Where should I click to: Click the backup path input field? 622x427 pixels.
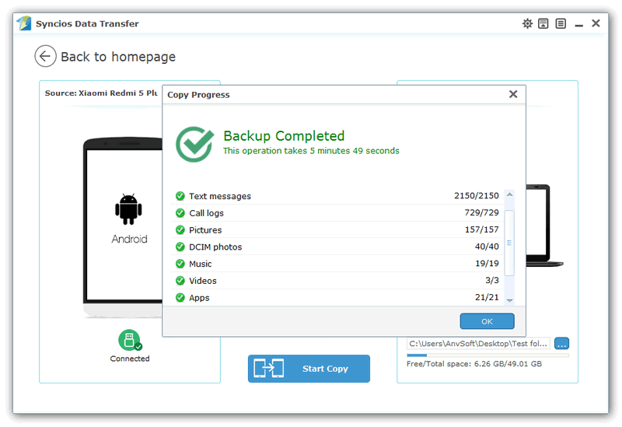point(478,343)
